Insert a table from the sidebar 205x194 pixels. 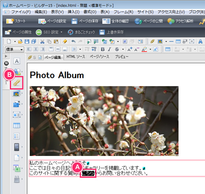point(17,126)
